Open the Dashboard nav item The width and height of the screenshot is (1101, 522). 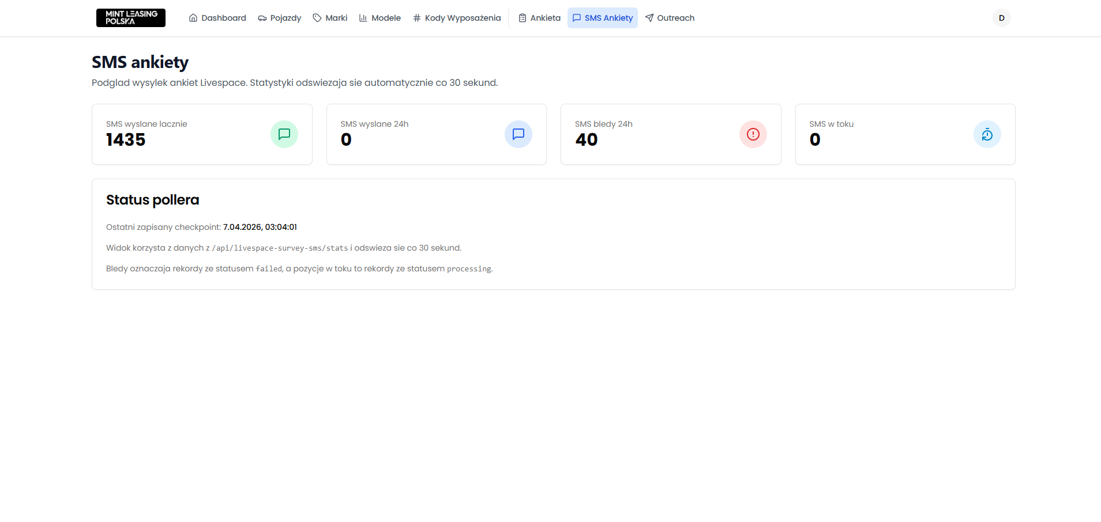pyautogui.click(x=217, y=18)
